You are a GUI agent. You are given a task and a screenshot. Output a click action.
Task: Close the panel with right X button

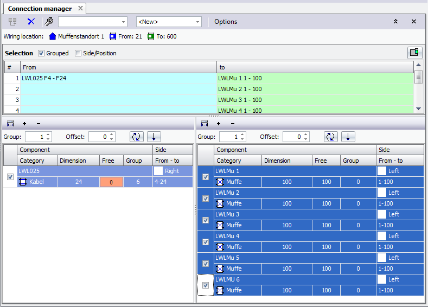[414, 22]
